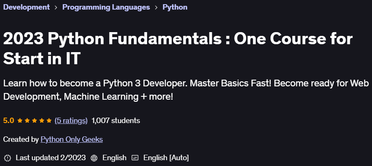Click the English [Auto] captions text

(166, 158)
